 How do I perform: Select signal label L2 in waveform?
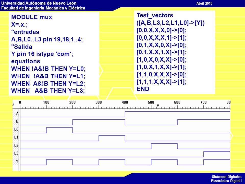16,145
